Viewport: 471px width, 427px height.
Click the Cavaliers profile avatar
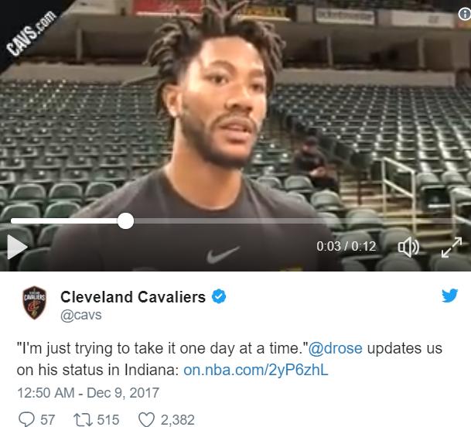point(35,302)
